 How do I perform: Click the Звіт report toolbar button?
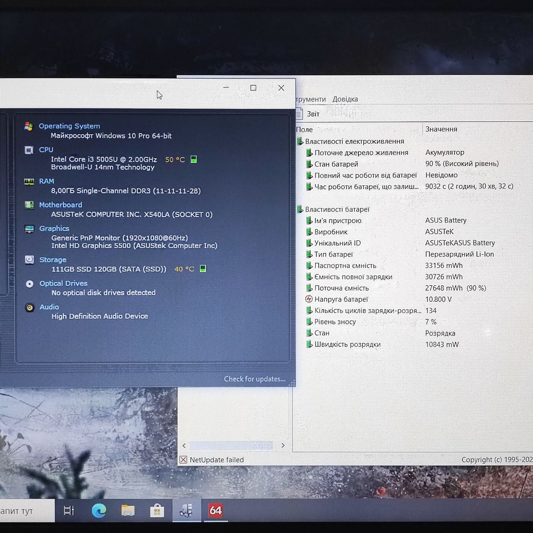click(x=308, y=114)
